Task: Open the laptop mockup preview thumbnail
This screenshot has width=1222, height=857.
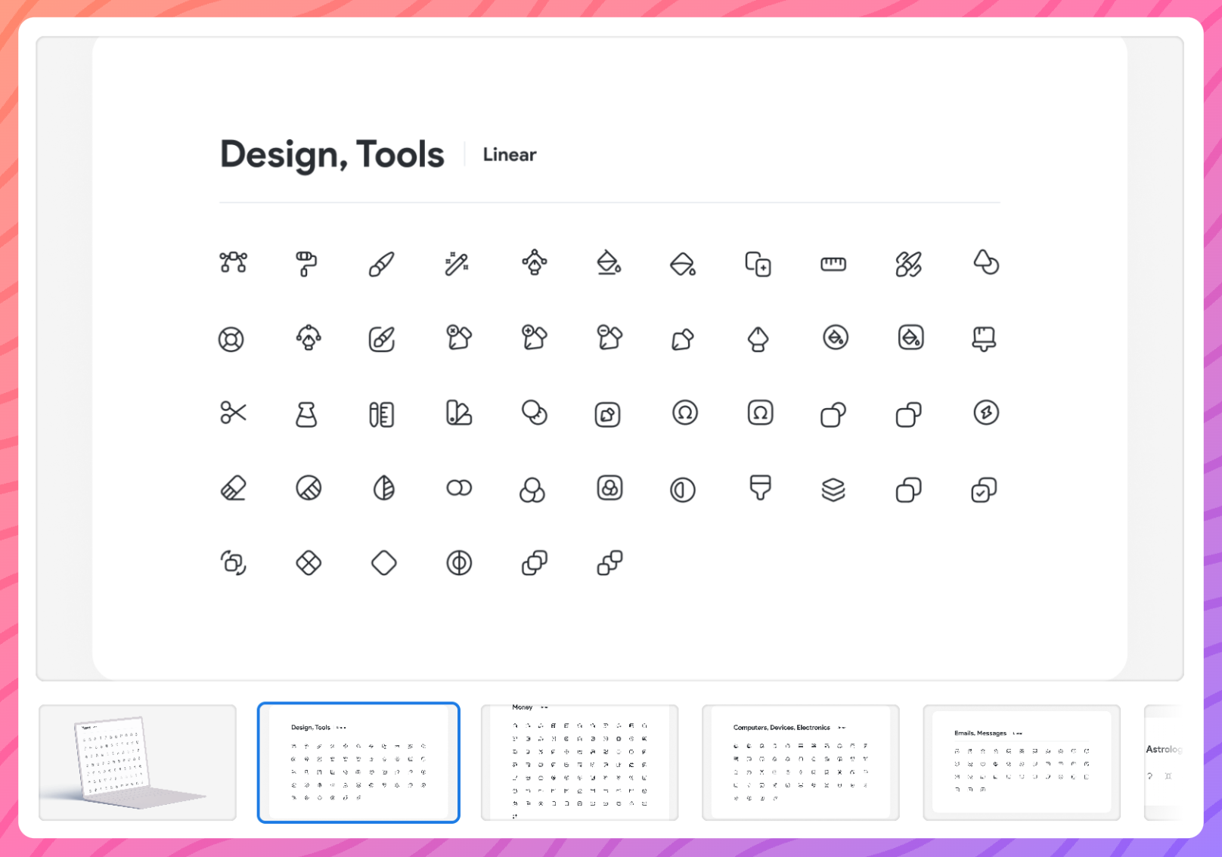Action: 138,763
